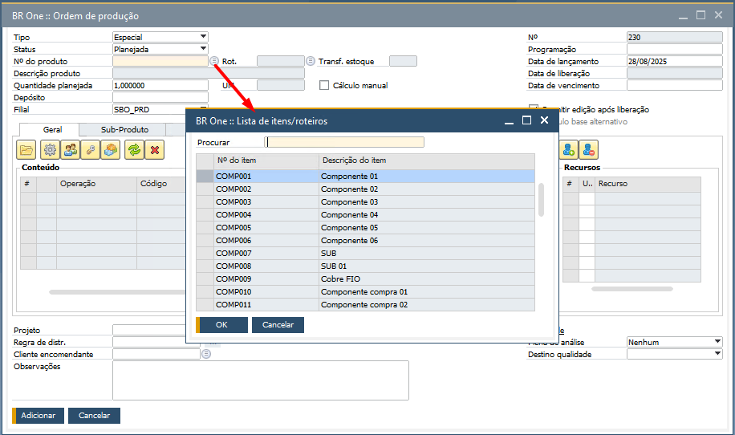The width and height of the screenshot is (735, 435).
Task: Select the COMP007 row
Action: pyautogui.click(x=366, y=253)
